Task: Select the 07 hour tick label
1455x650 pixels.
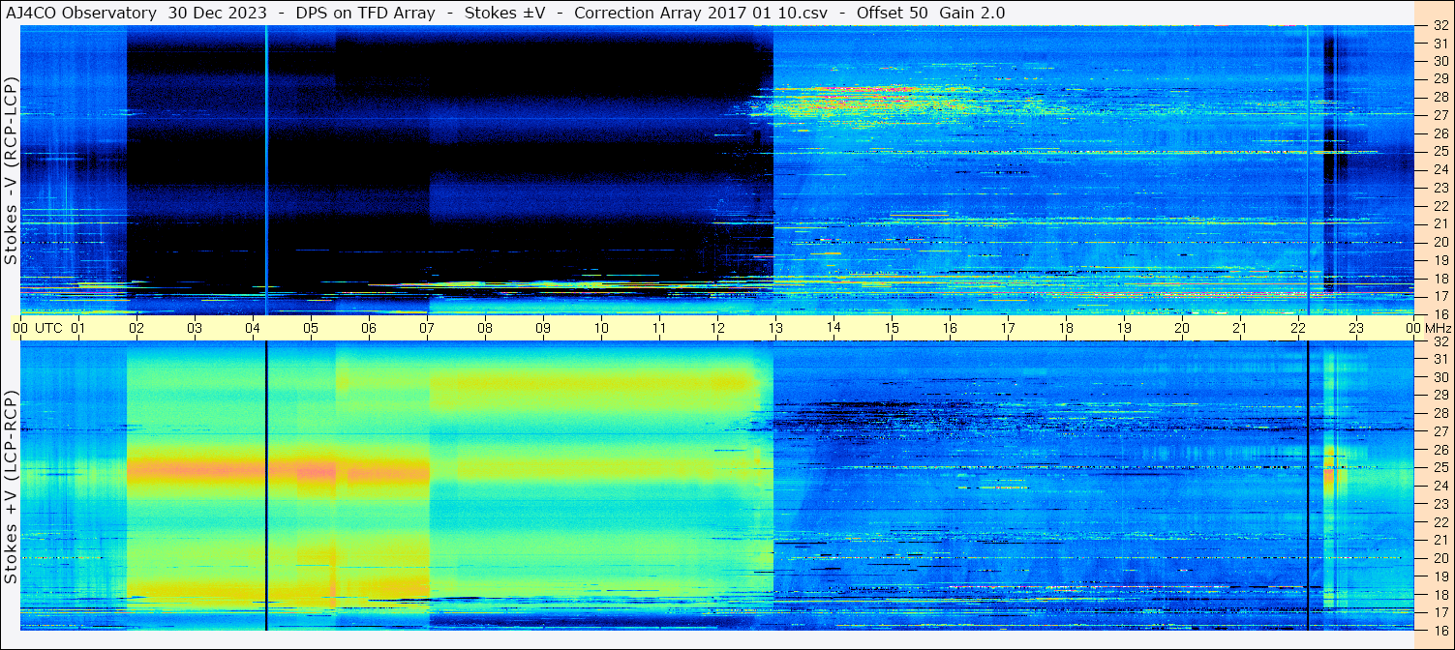Action: [x=427, y=328]
